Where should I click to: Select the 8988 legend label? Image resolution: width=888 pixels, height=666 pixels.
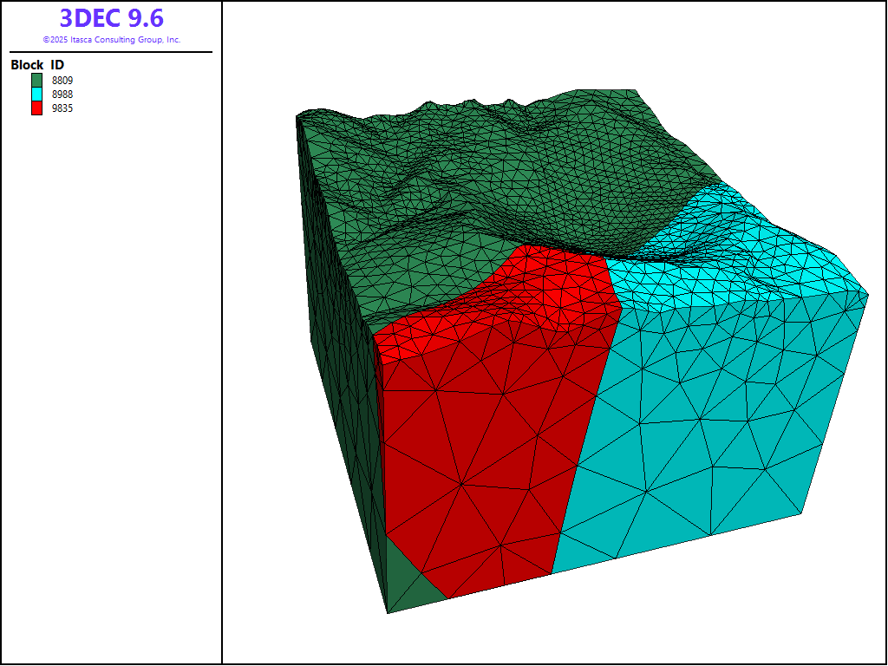(x=62, y=94)
